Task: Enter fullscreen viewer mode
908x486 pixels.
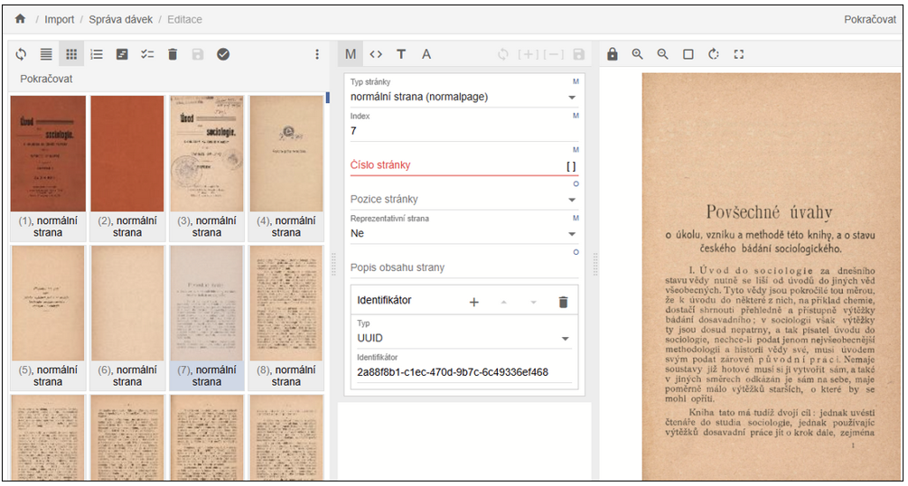Action: (x=739, y=54)
